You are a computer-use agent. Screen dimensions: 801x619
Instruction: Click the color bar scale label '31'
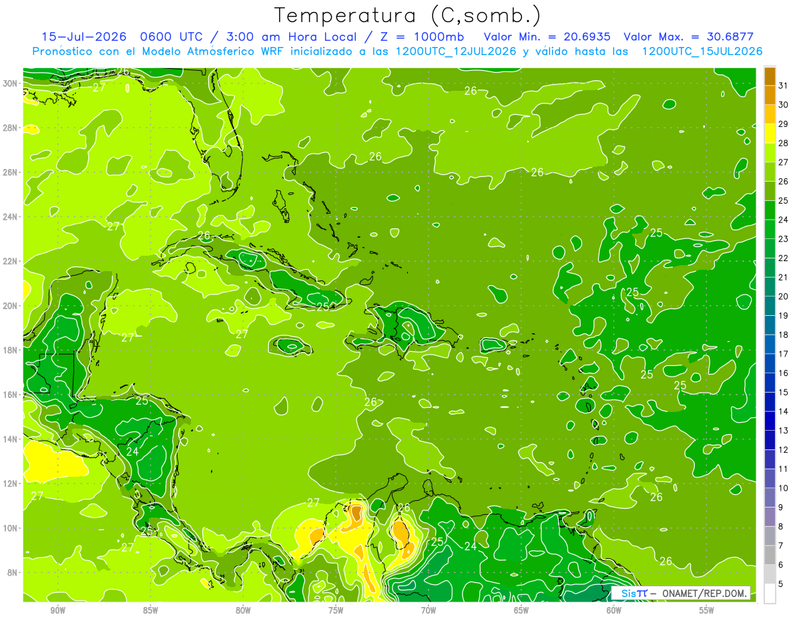(x=784, y=85)
